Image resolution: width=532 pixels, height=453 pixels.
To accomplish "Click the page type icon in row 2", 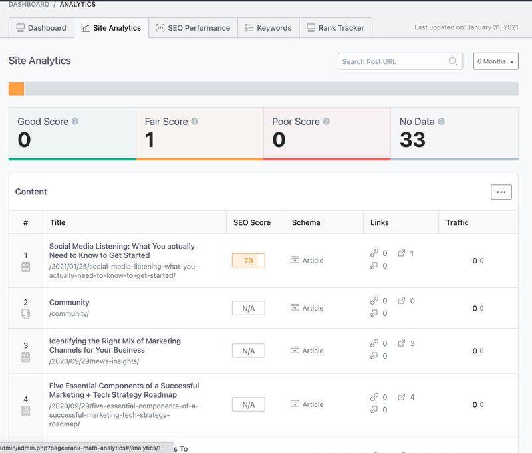I will point(26,314).
